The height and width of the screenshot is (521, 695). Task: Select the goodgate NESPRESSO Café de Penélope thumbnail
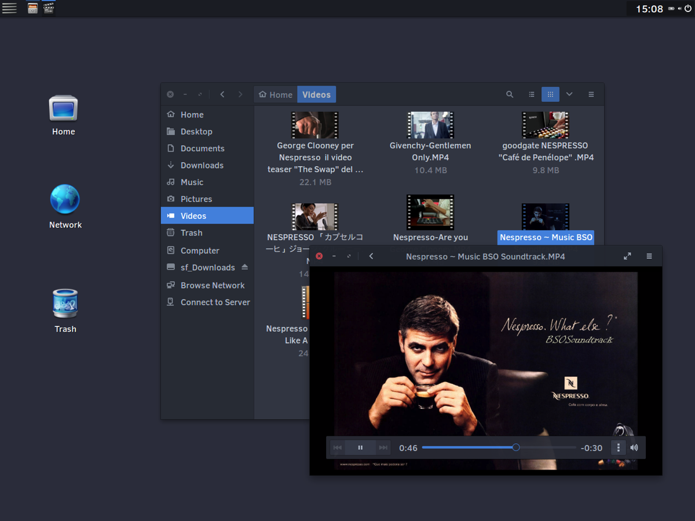click(x=546, y=125)
